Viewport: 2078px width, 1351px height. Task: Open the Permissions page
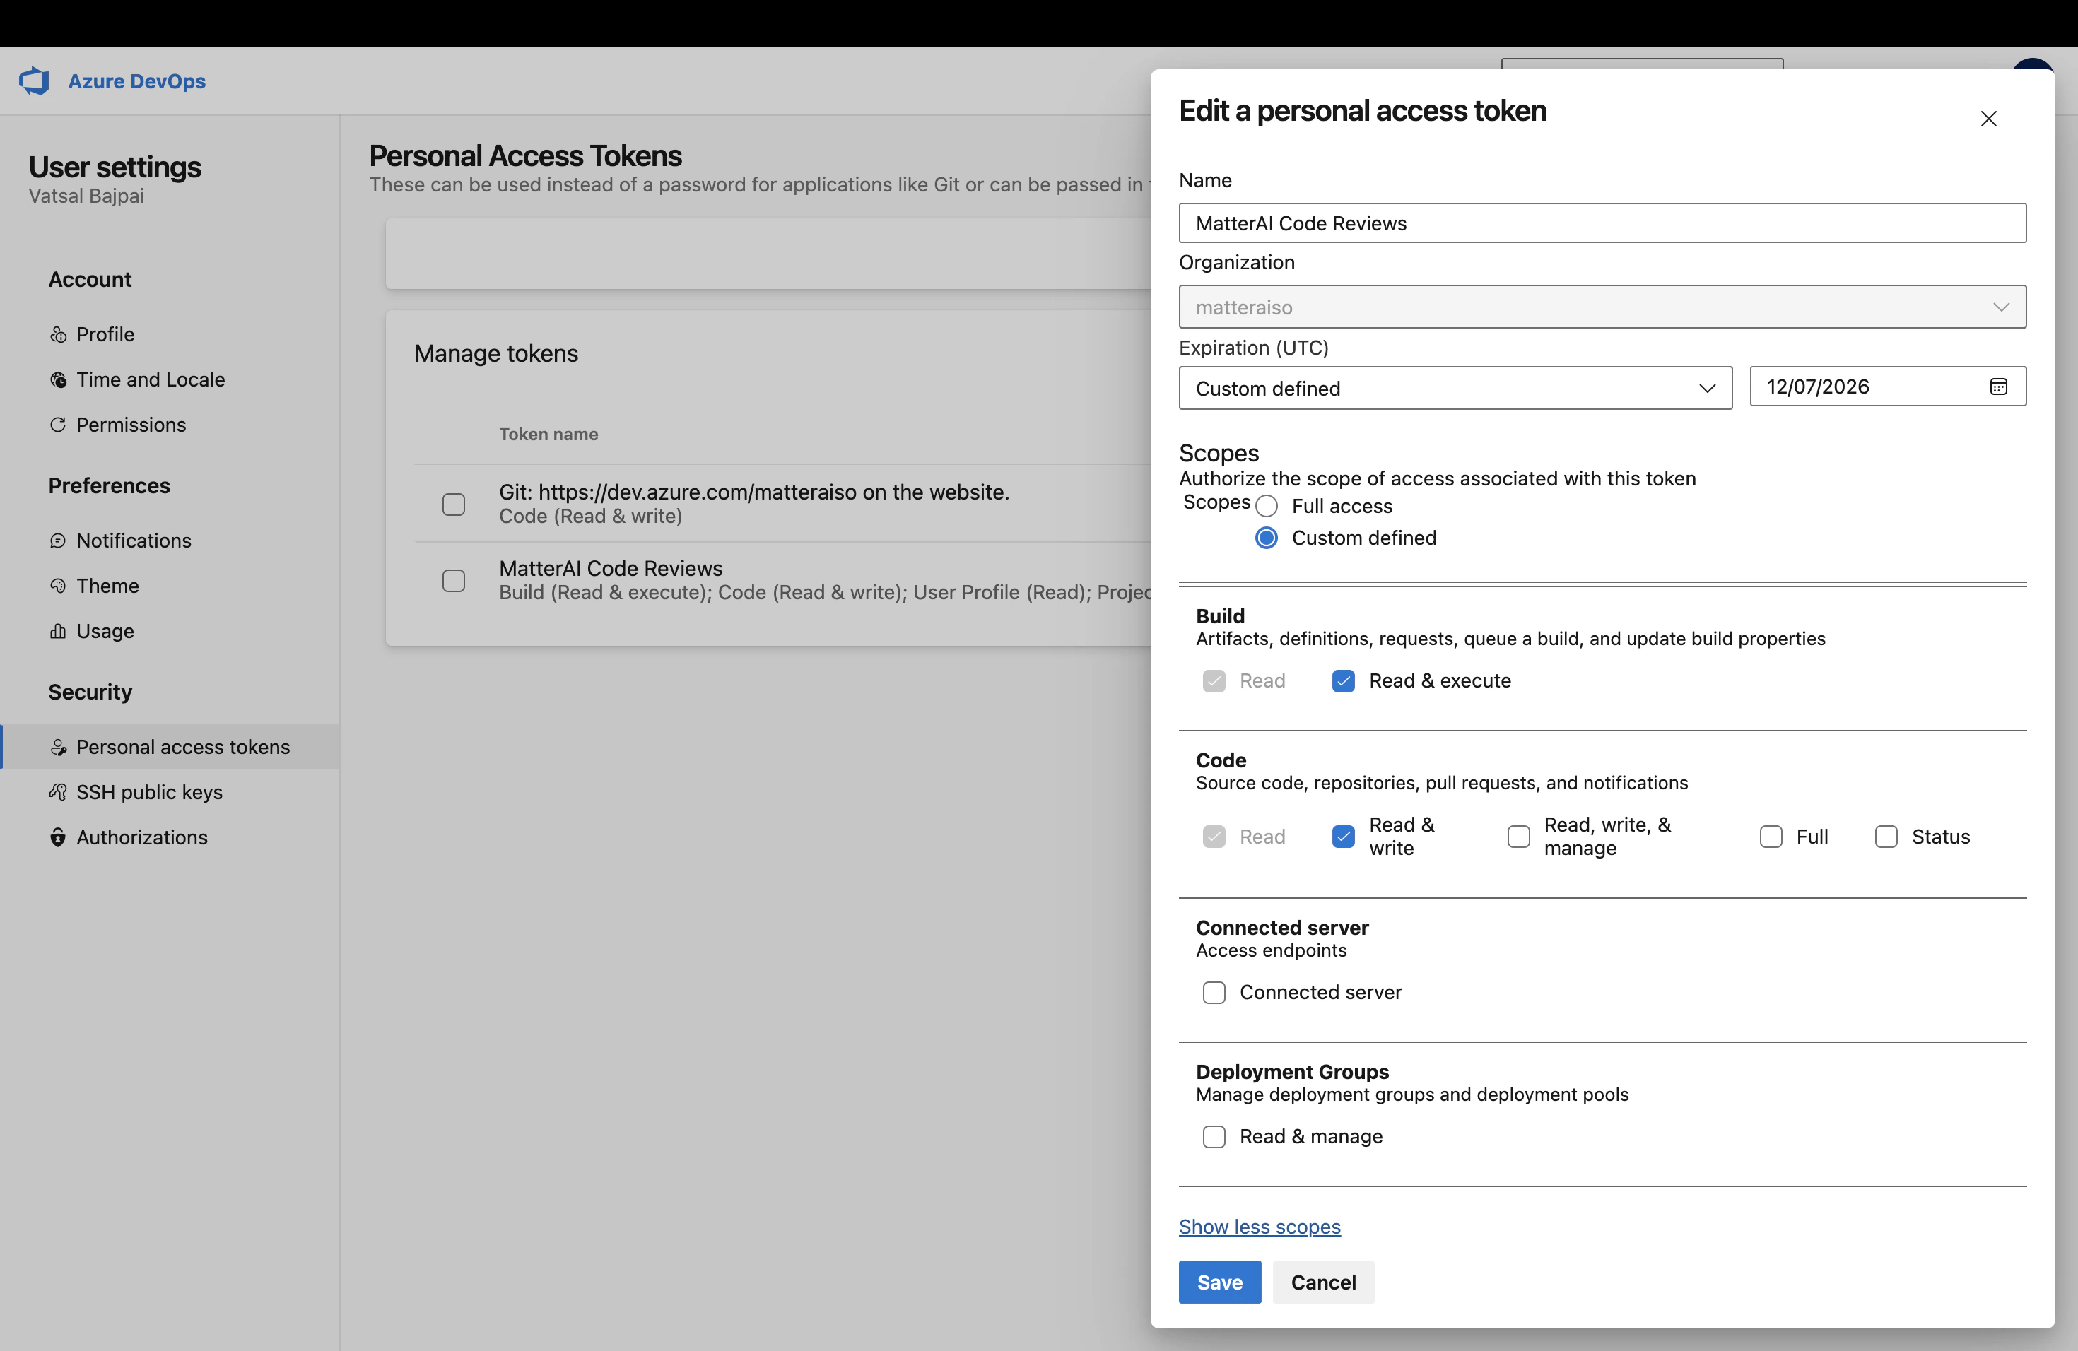(x=131, y=425)
